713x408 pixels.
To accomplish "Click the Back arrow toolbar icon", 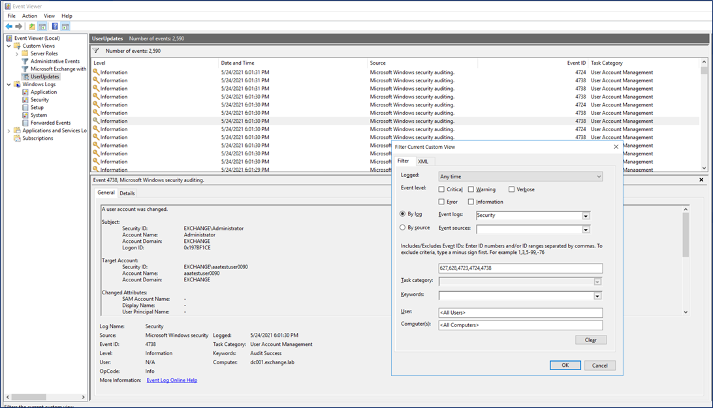I will click(8, 26).
